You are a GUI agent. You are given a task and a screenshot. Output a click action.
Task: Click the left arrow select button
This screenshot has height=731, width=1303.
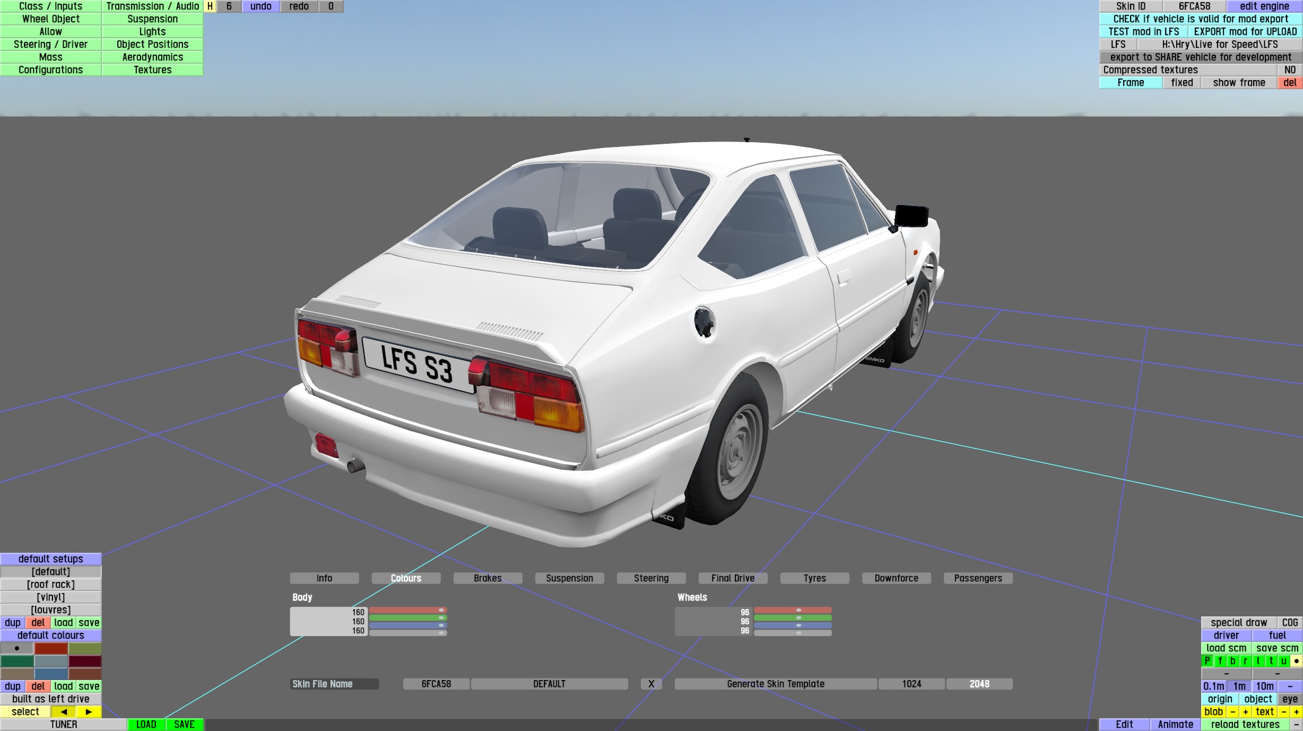click(x=64, y=712)
